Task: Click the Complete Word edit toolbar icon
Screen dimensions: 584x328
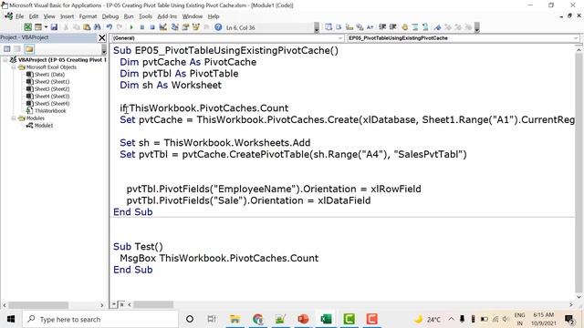Action: (370, 27)
